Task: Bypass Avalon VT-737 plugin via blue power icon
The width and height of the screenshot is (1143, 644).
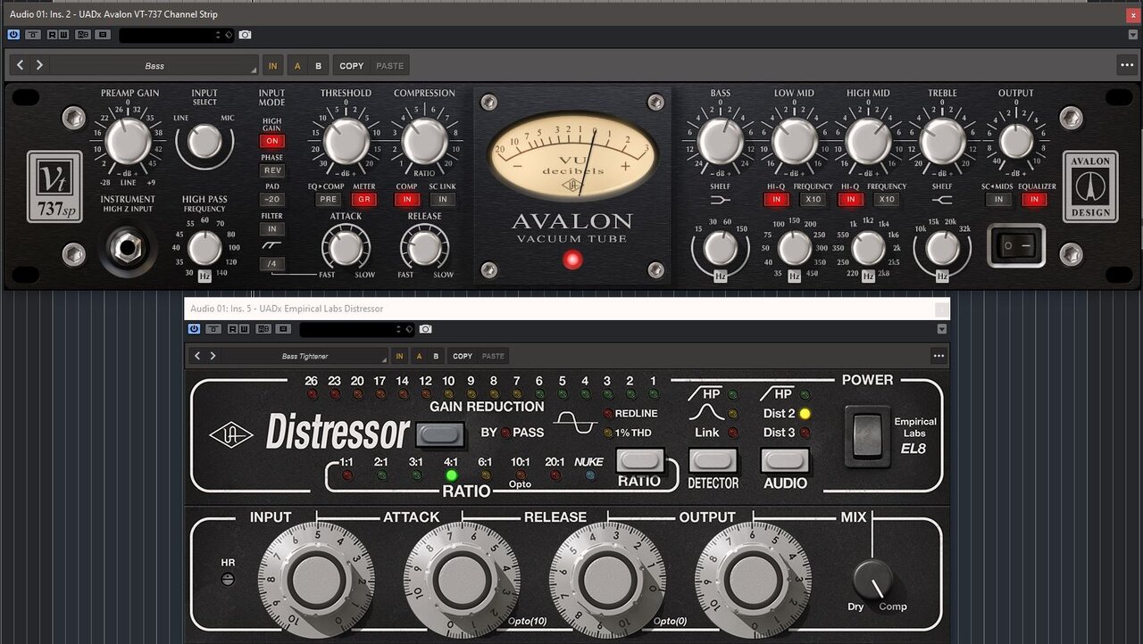Action: (13, 35)
